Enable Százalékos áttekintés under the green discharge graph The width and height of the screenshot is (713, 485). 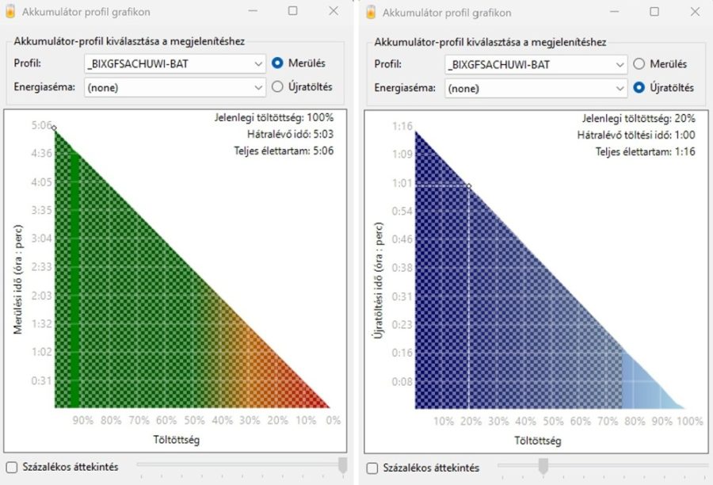pos(11,468)
